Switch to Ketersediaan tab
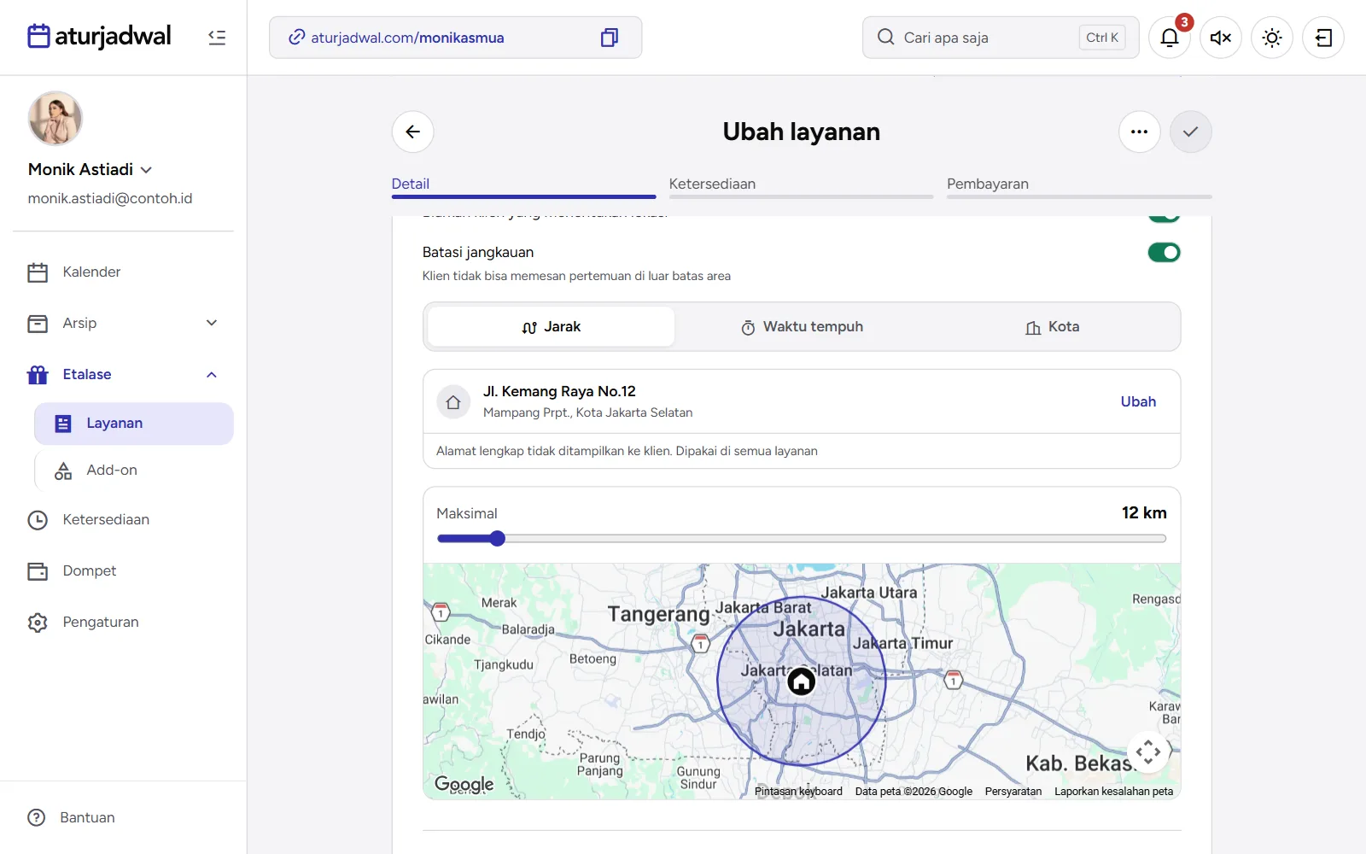 pos(801,185)
